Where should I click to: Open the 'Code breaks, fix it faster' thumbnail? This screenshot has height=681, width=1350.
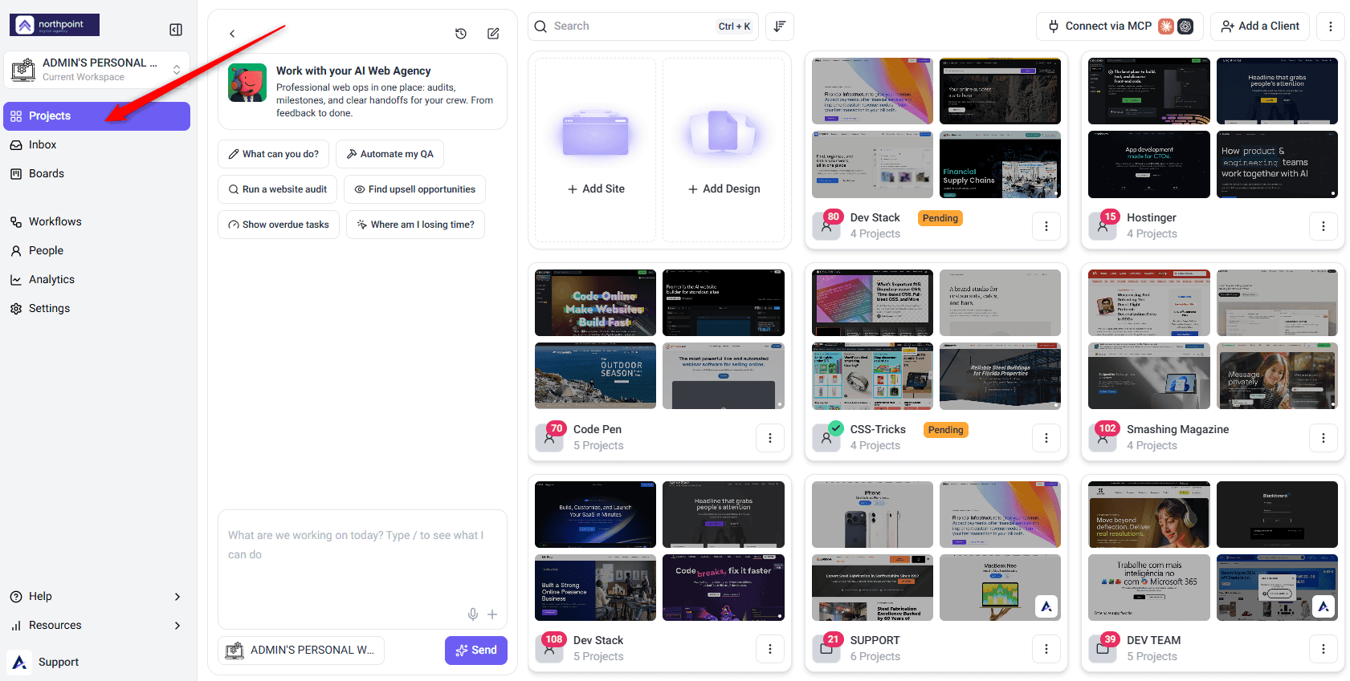723,587
